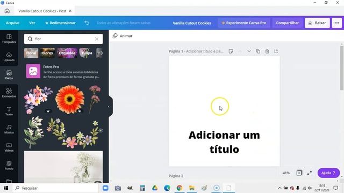Select the Fotos side panel
The height and width of the screenshot is (193, 344).
(9, 75)
